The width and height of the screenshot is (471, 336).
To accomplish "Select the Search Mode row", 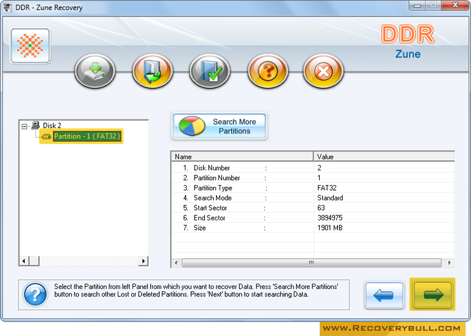I will (x=313, y=198).
